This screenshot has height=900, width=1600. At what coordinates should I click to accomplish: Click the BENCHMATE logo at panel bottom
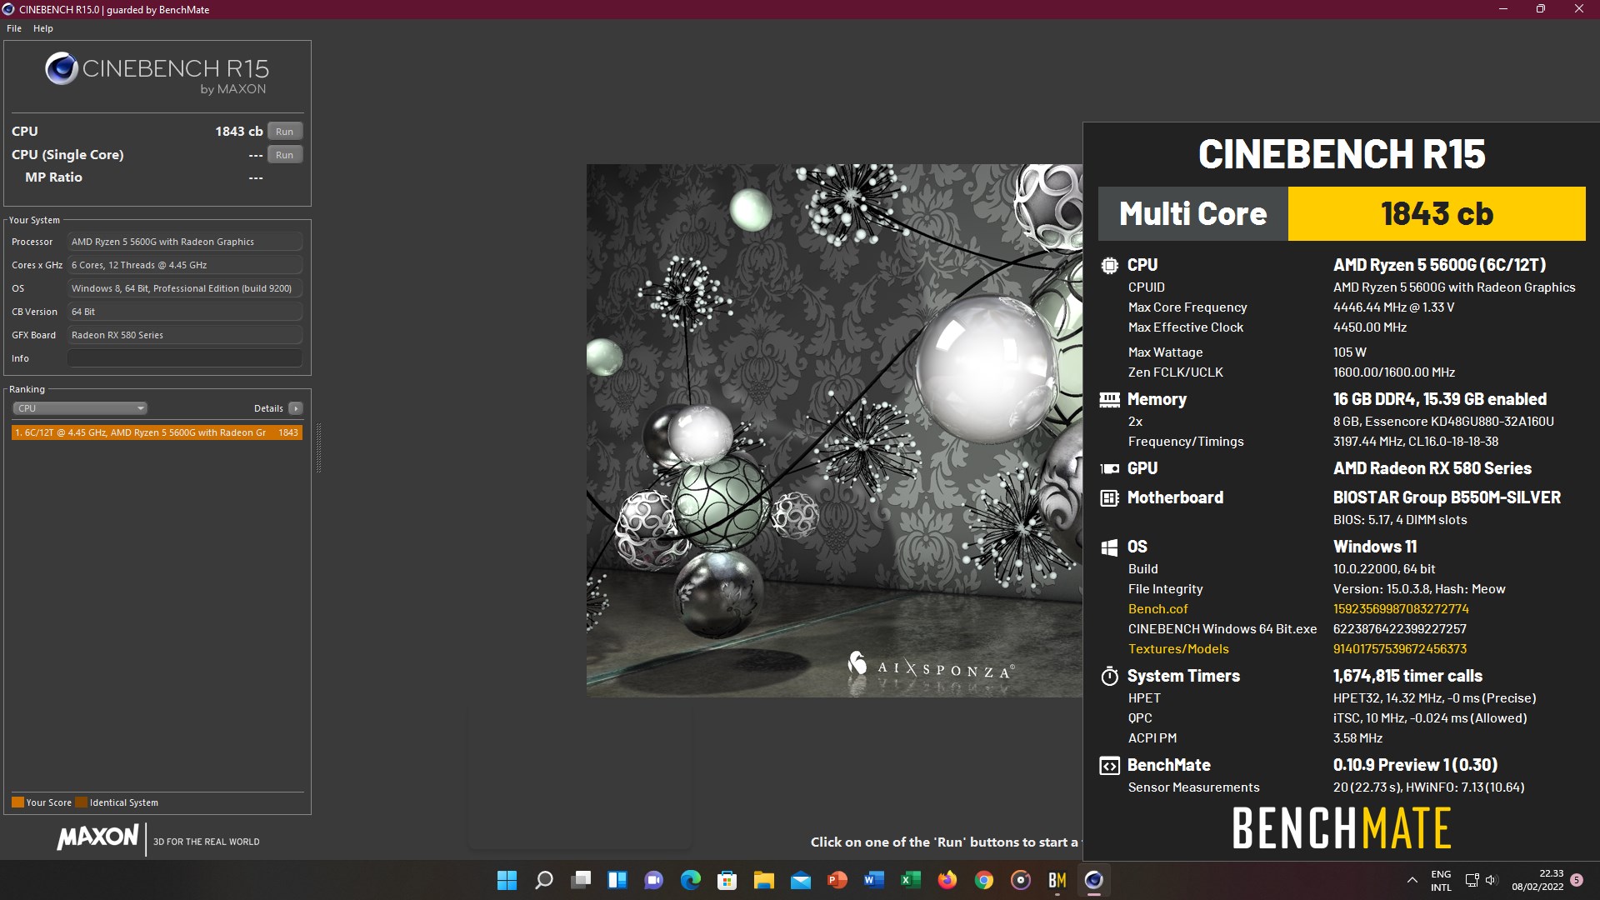(x=1342, y=828)
